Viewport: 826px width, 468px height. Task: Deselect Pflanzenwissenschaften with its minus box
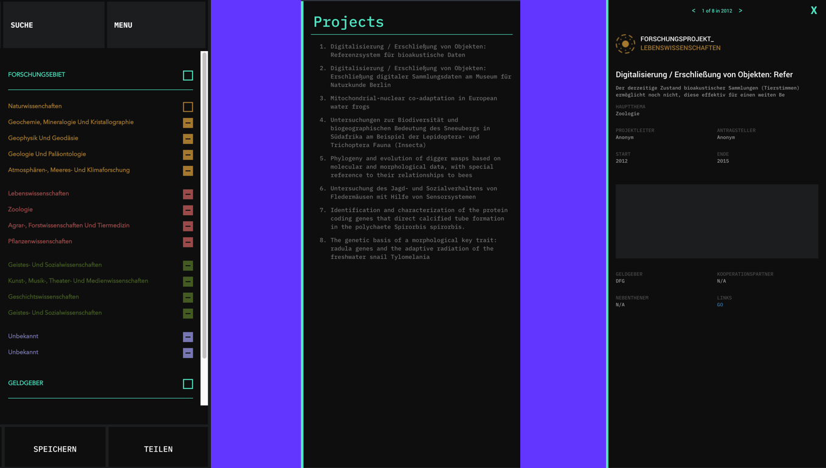188,242
